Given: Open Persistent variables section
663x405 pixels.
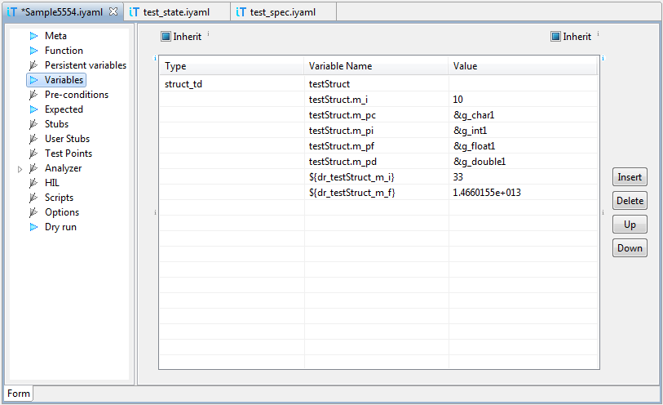Looking at the screenshot, I should [x=85, y=65].
